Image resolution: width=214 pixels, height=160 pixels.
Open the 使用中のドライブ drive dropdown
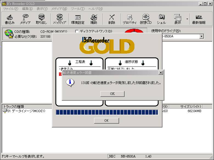[201, 36]
